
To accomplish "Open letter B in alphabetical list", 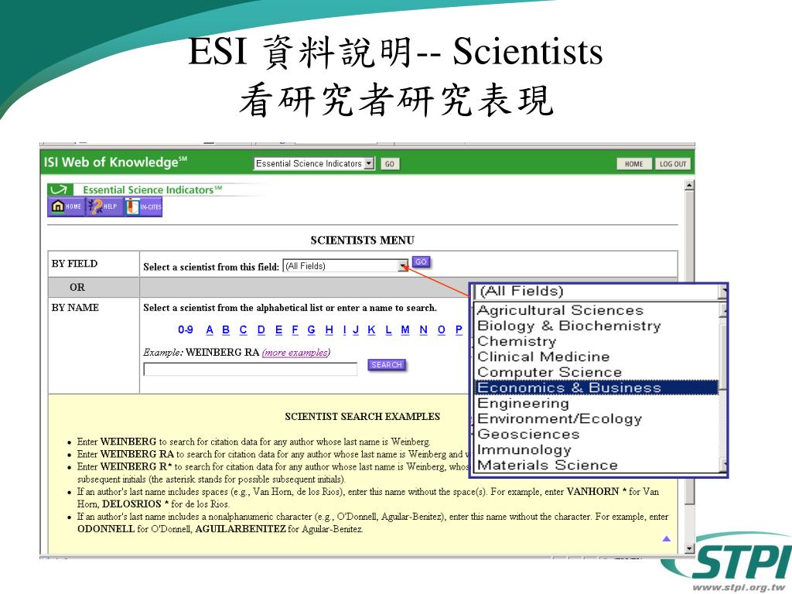I will (x=226, y=329).
